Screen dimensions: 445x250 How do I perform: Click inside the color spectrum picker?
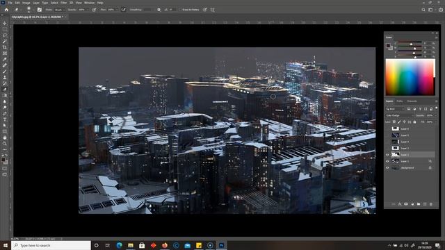coord(410,77)
